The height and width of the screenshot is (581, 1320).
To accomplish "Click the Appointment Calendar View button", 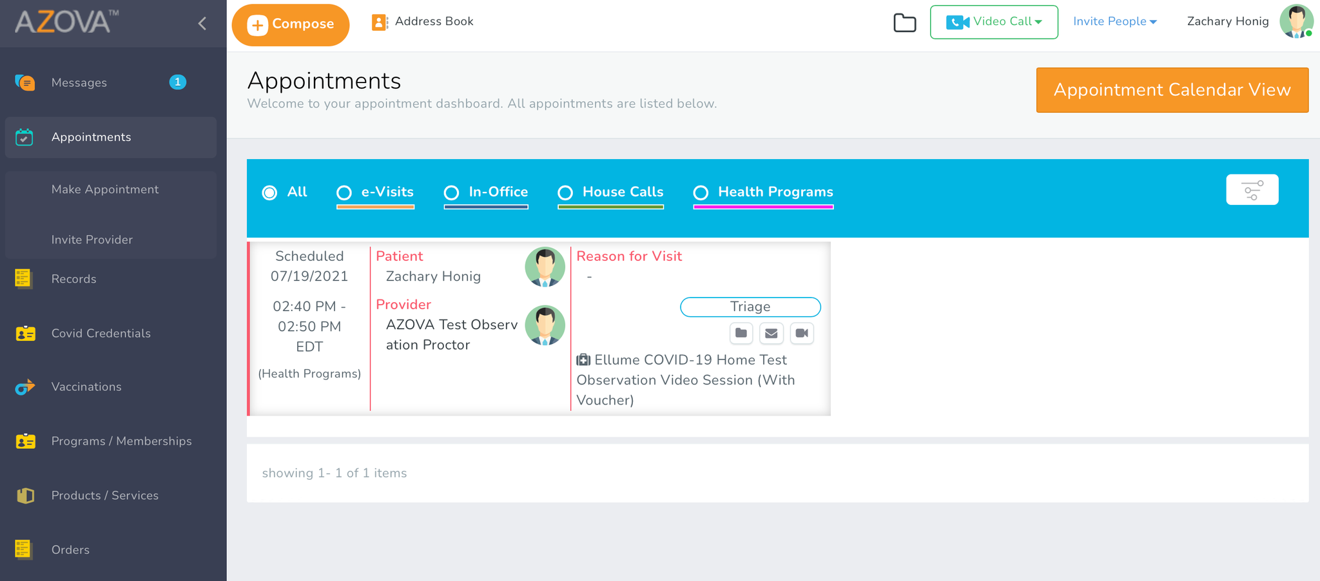I will (x=1171, y=90).
